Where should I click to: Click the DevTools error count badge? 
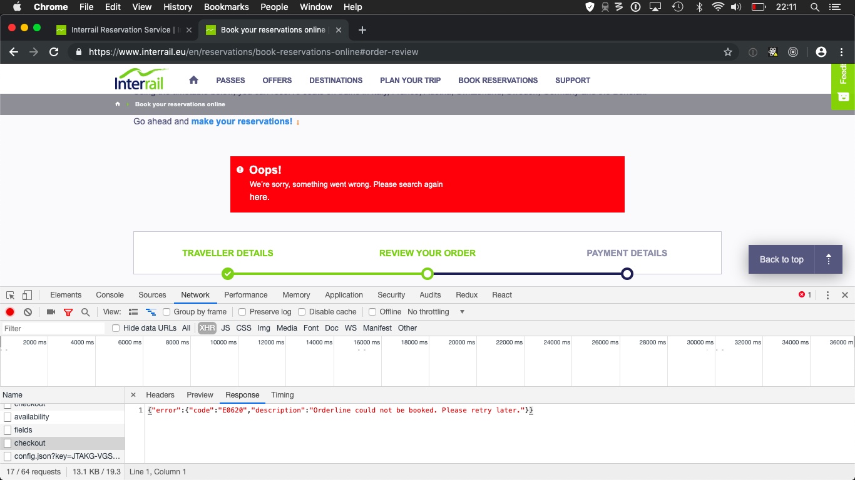point(805,295)
